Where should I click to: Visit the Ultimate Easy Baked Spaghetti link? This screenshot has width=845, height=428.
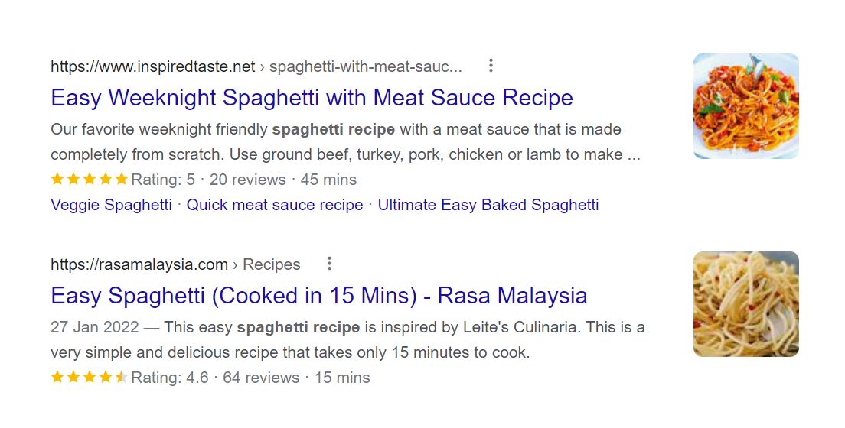(488, 205)
